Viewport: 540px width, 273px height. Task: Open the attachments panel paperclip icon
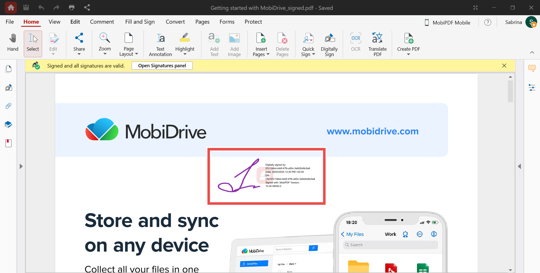[x=8, y=106]
